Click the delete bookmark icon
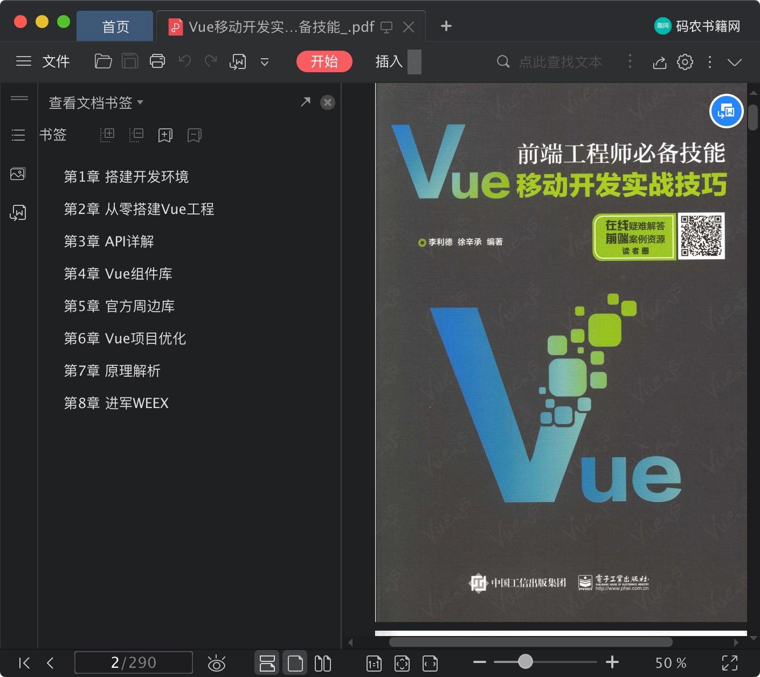760x677 pixels. click(x=195, y=135)
